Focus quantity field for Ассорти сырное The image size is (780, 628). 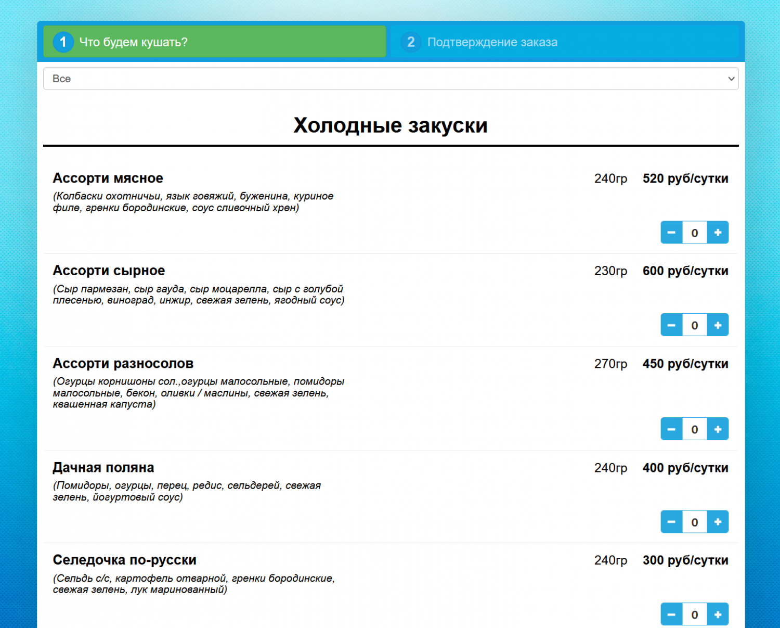tap(694, 325)
